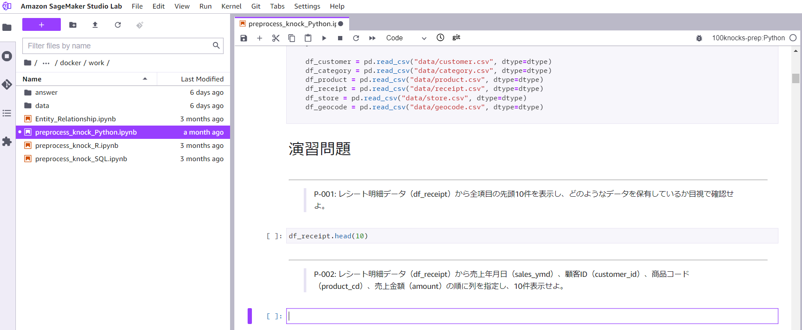The height and width of the screenshot is (330, 802).
Task: Cut the selected cell with scissors icon
Action: (275, 38)
